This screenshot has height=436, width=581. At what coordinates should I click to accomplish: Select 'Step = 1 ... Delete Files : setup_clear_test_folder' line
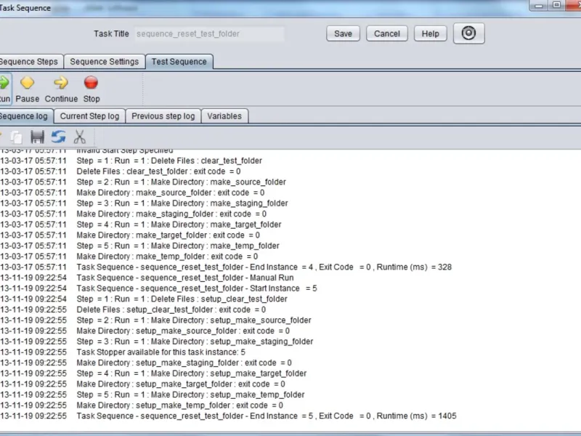pos(182,299)
